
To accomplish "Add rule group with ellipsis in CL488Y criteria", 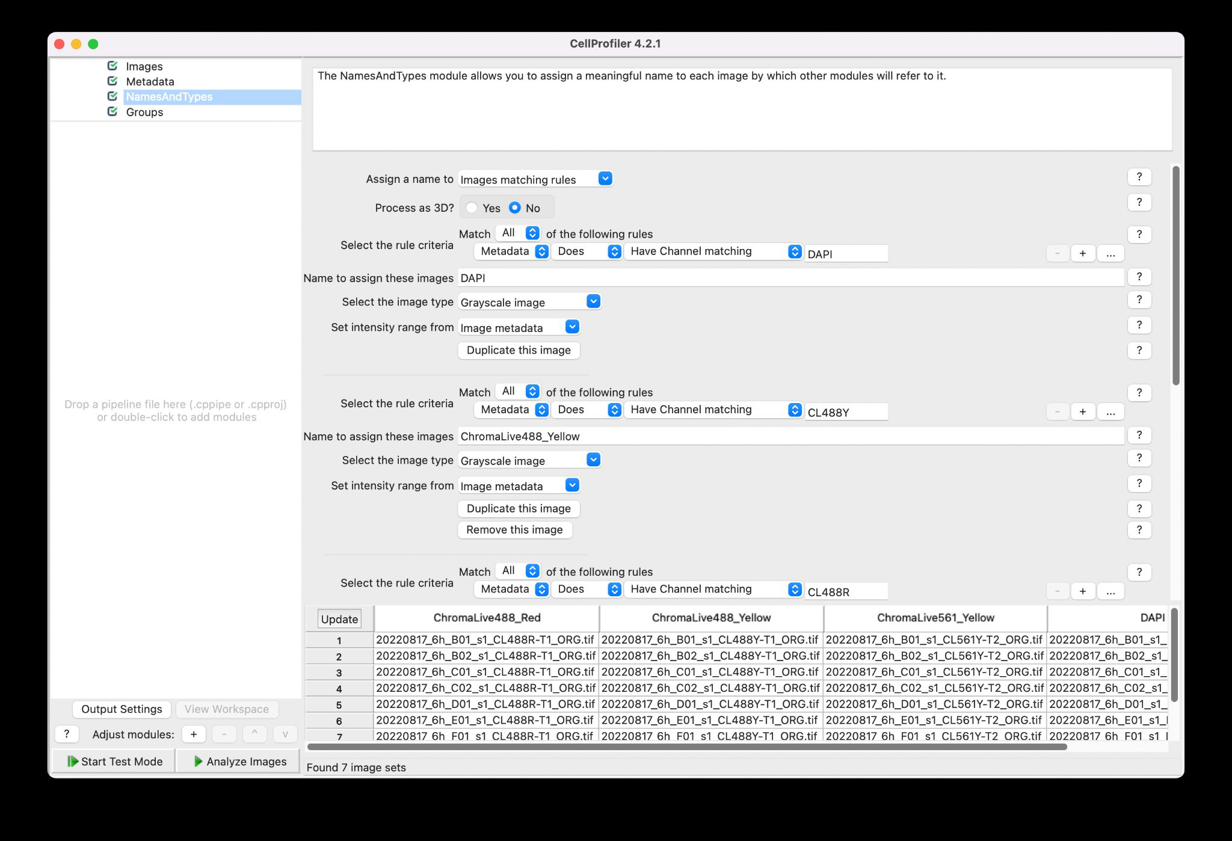I will (1110, 411).
